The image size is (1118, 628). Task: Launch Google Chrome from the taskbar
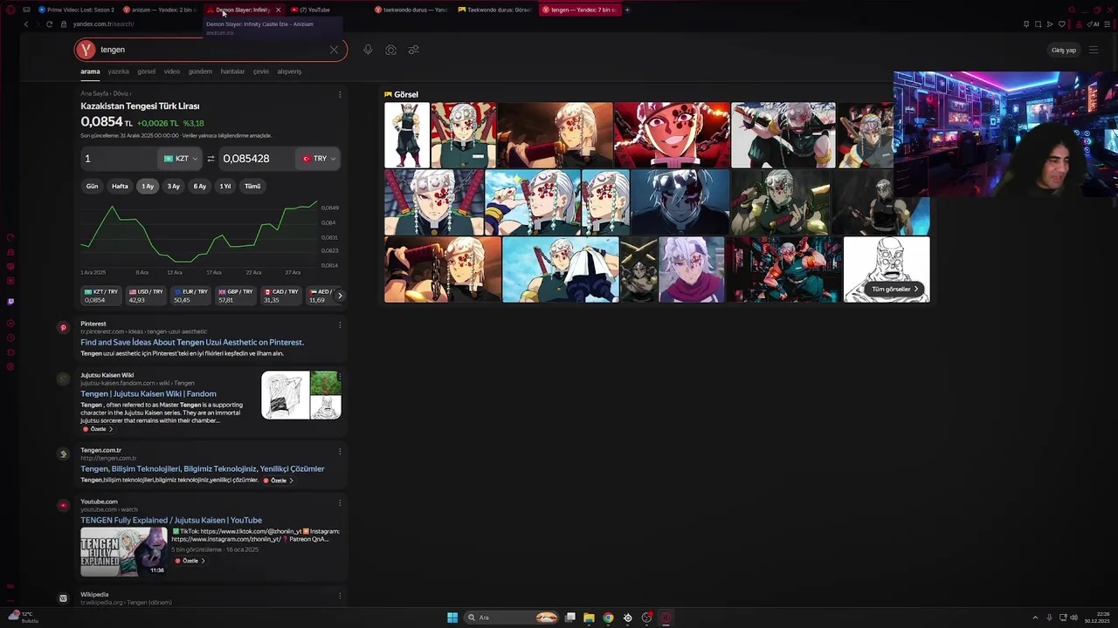tap(608, 618)
